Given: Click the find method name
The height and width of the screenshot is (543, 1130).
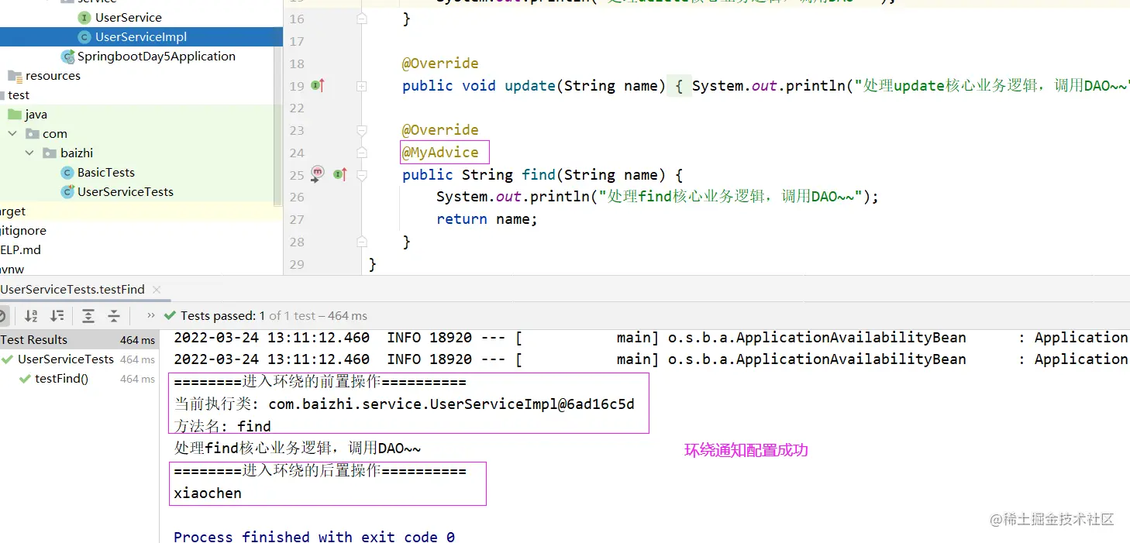Looking at the screenshot, I should tap(539, 175).
